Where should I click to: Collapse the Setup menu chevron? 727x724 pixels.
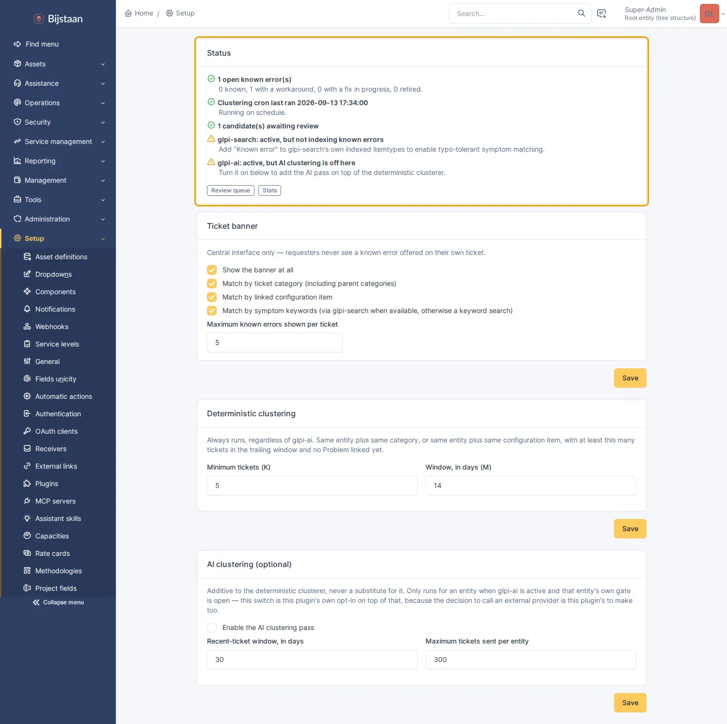click(103, 238)
